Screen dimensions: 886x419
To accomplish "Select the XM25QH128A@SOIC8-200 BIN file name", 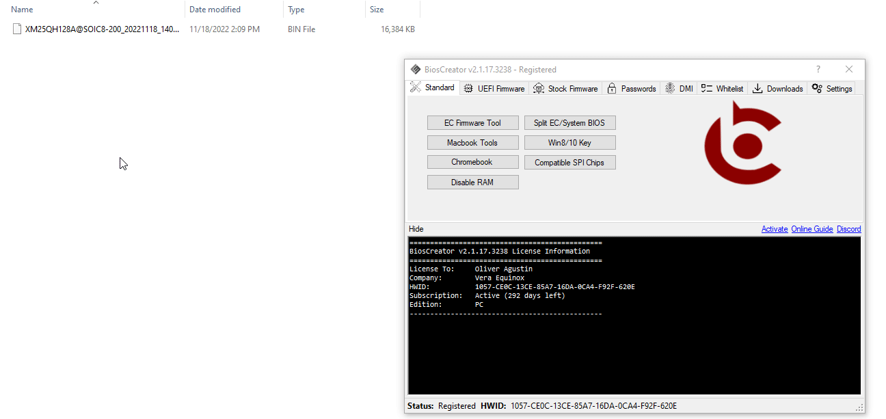I will [x=103, y=29].
